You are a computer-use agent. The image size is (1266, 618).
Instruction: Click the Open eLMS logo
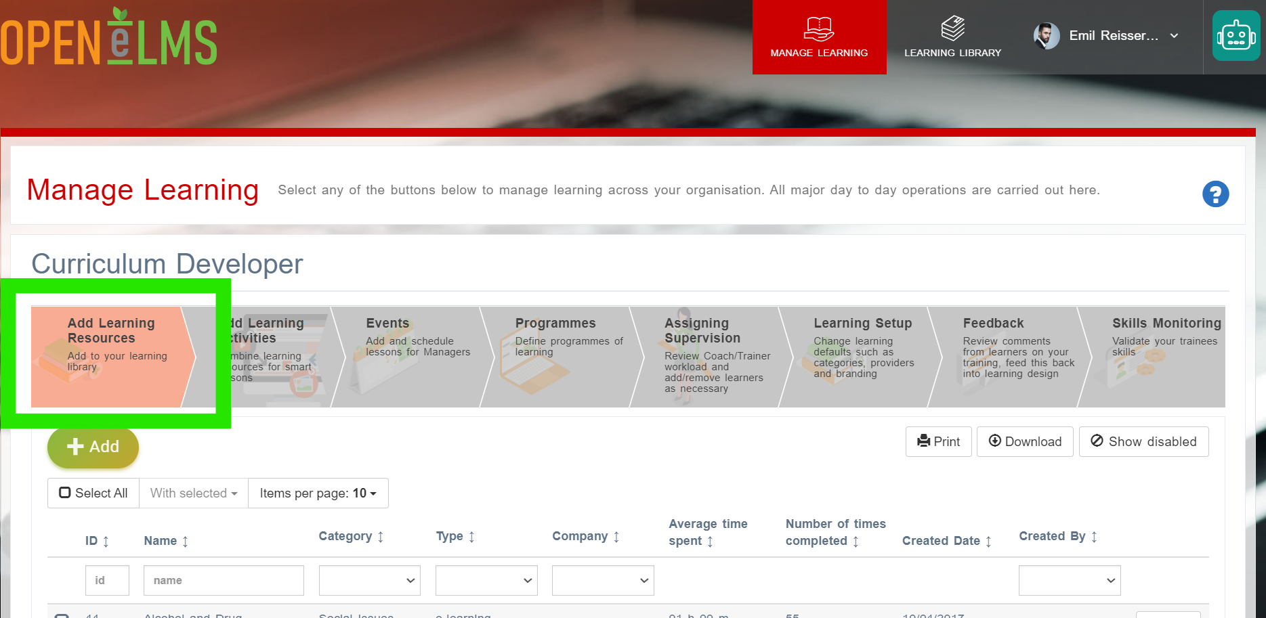108,37
